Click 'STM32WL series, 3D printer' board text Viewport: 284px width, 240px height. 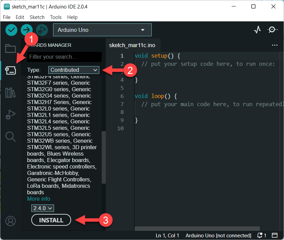tap(62, 147)
